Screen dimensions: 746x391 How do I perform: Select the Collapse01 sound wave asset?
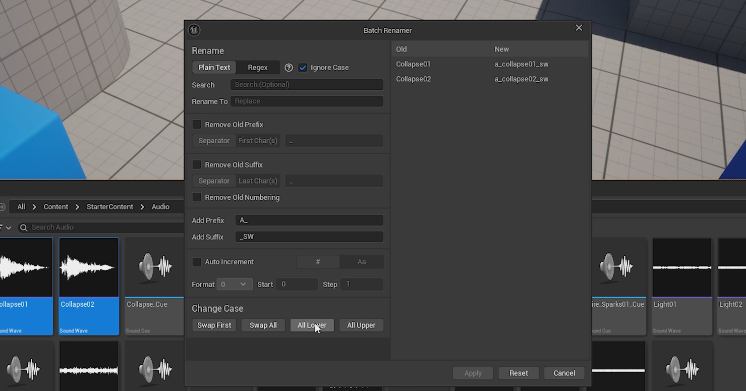(x=26, y=287)
